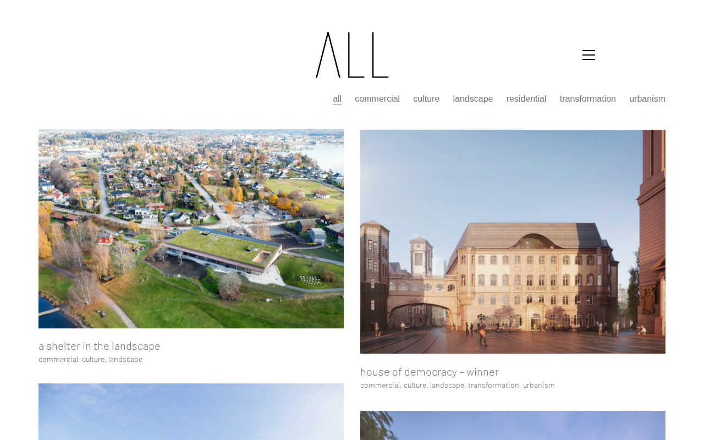704x440 pixels.
Task: Choose the urbanism filter
Action: pyautogui.click(x=647, y=99)
